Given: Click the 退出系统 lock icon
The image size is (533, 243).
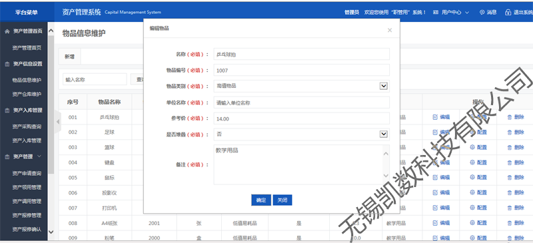Looking at the screenshot, I should pyautogui.click(x=508, y=12).
